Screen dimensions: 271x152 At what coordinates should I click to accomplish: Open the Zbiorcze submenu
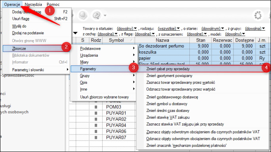pyautogui.click(x=36, y=48)
